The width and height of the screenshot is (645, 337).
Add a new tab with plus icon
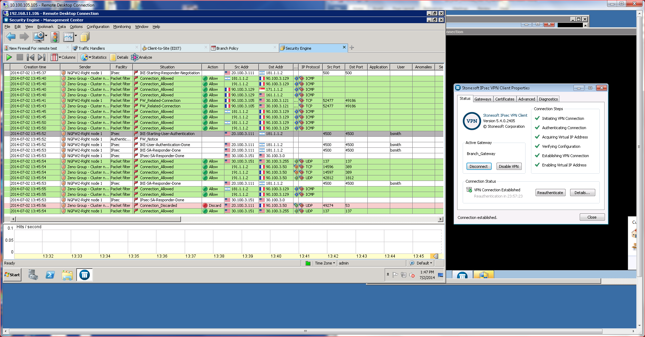[352, 48]
